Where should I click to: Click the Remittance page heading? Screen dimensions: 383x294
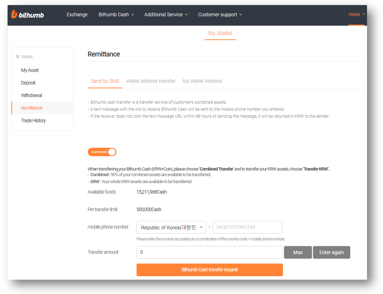coord(104,54)
